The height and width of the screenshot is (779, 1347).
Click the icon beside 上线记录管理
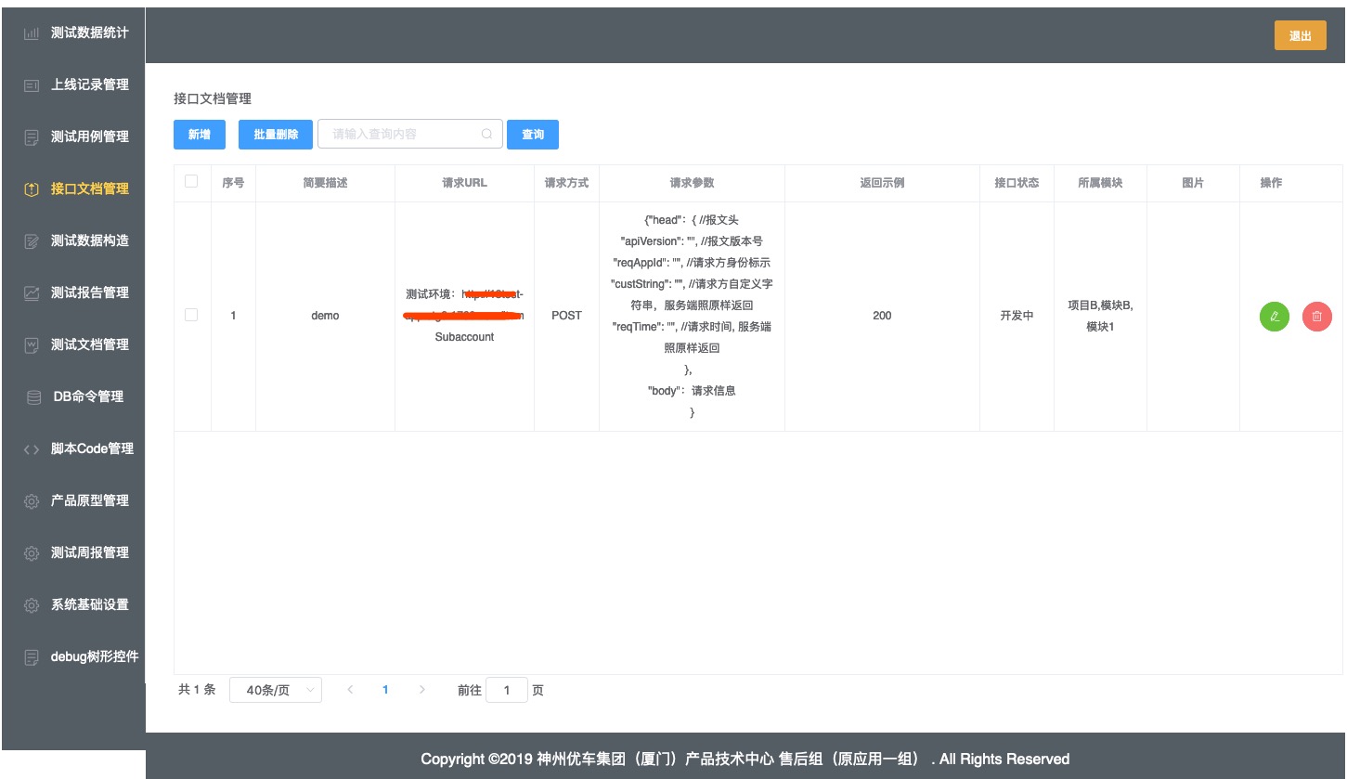32,84
